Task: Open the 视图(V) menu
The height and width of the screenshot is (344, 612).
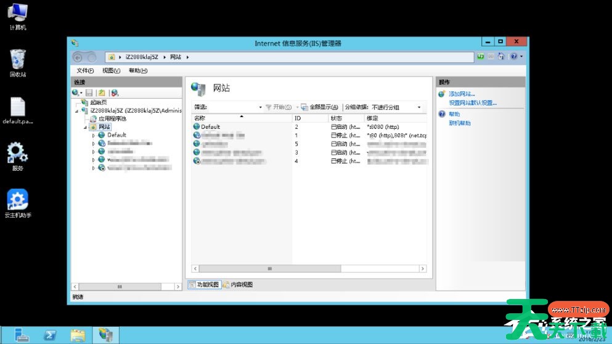Action: (112, 71)
